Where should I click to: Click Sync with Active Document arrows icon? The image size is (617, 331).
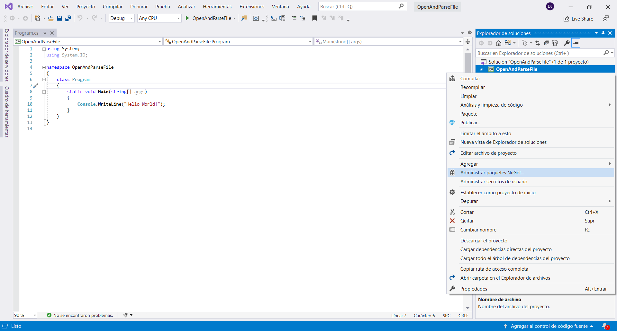[x=538, y=43]
